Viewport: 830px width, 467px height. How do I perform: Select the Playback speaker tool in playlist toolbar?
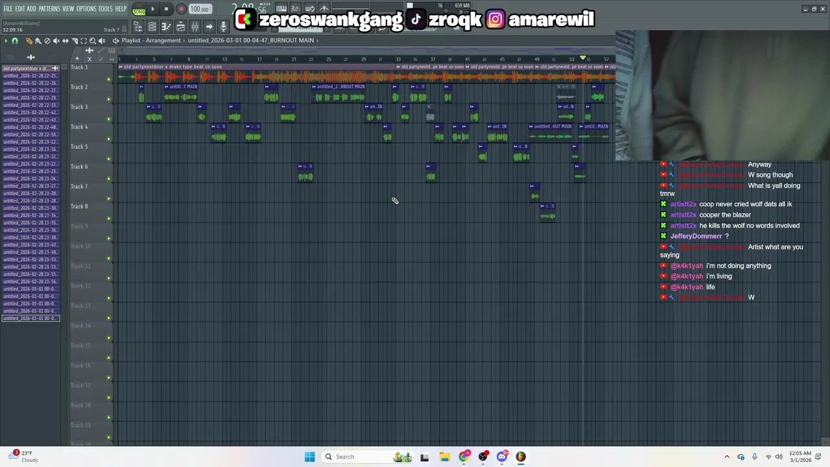point(102,41)
